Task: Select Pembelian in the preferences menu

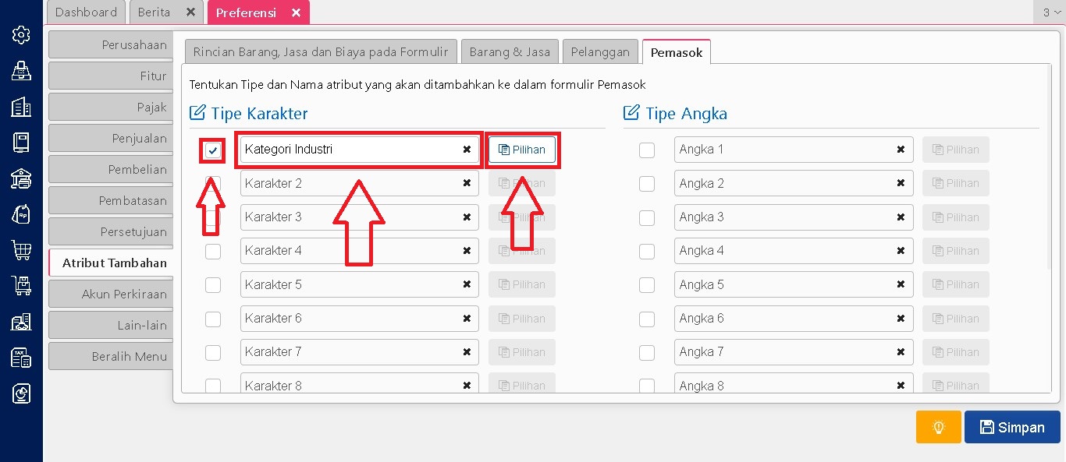Action: (111, 170)
